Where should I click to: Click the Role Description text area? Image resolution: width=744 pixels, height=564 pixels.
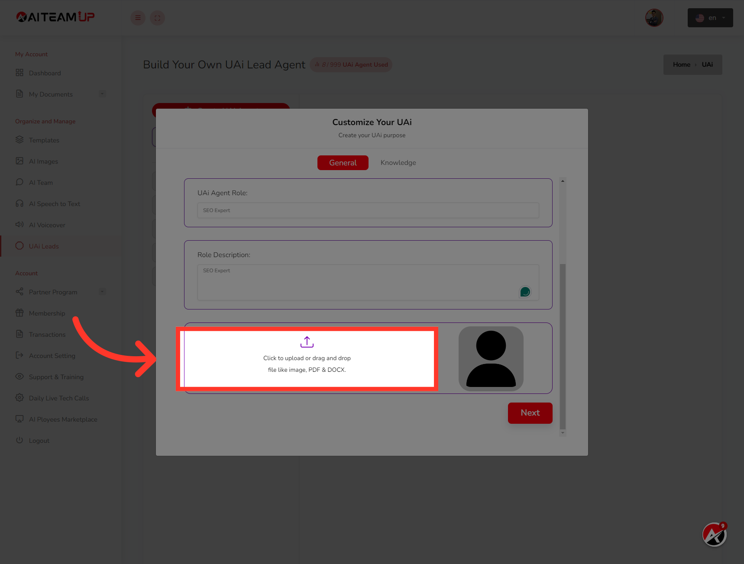click(368, 282)
